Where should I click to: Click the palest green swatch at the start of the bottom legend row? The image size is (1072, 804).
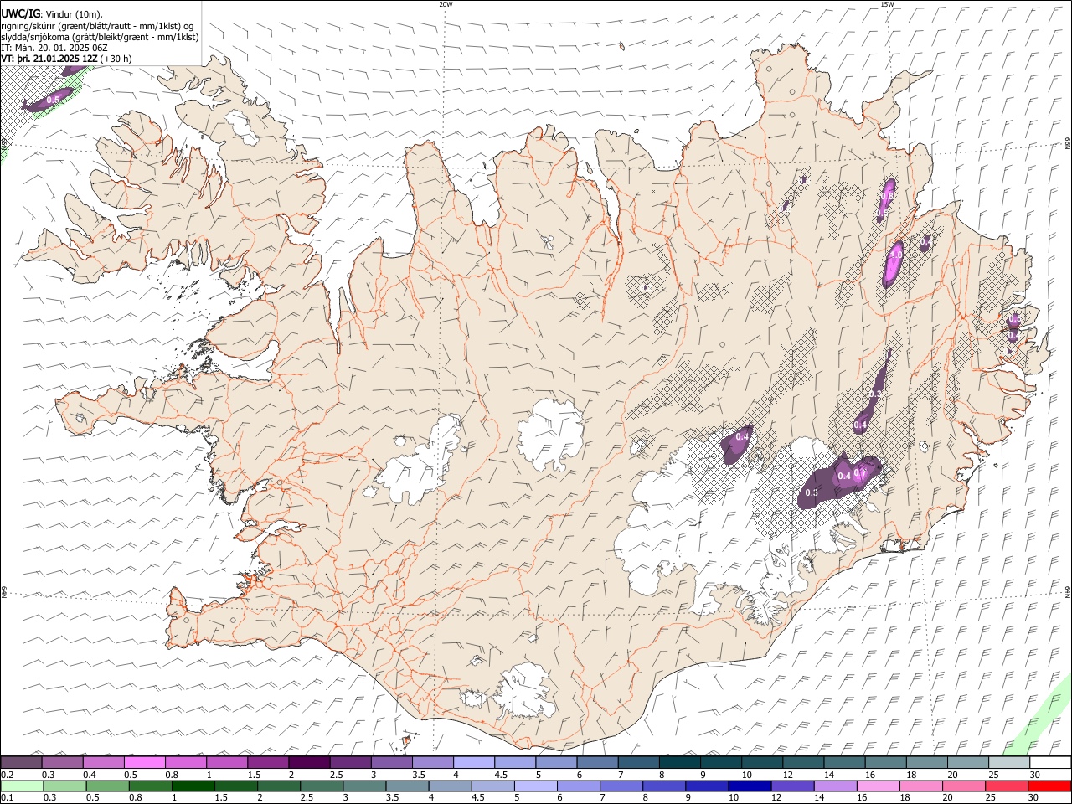click(21, 786)
